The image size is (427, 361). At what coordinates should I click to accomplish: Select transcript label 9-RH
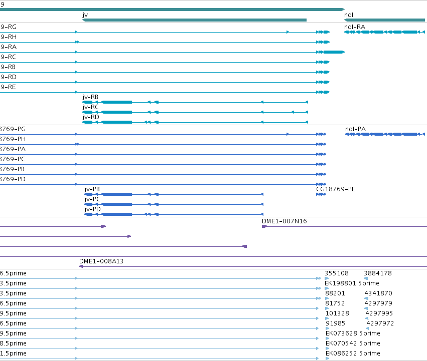pyautogui.click(x=9, y=37)
